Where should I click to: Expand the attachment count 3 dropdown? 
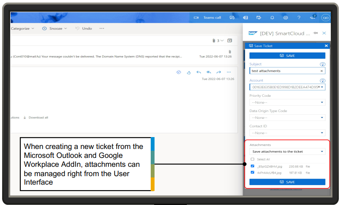[218, 41]
